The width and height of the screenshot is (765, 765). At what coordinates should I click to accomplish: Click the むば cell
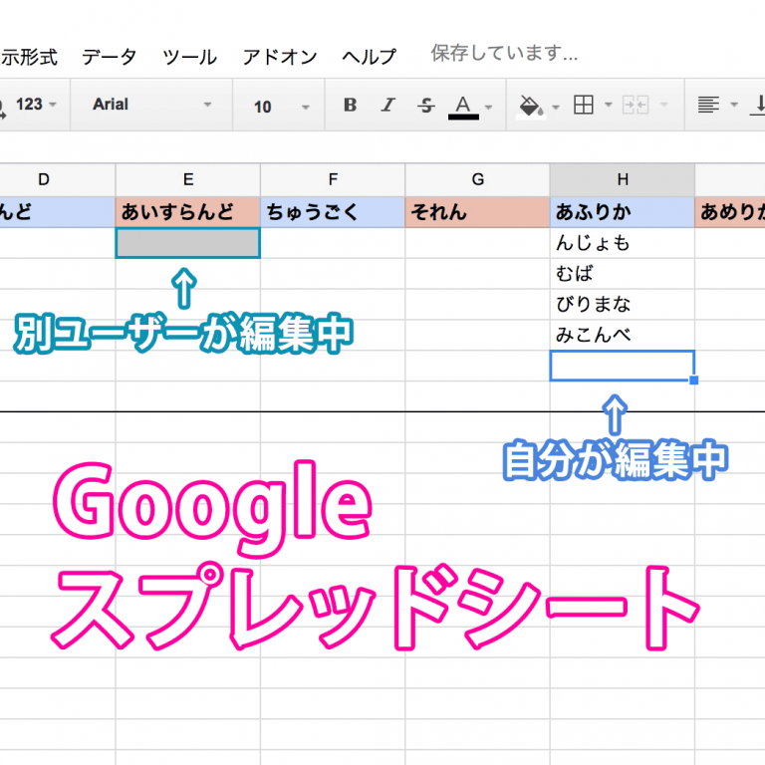[x=622, y=274]
